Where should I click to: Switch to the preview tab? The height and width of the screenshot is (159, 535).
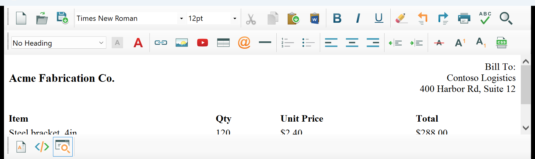pyautogui.click(x=63, y=147)
